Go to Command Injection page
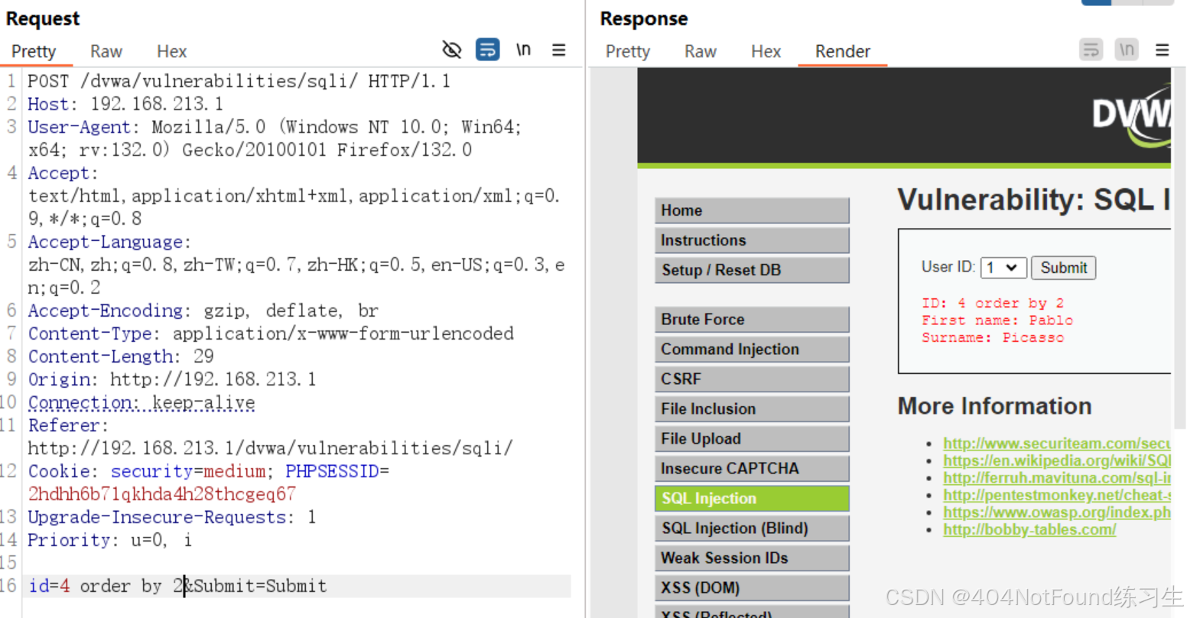The image size is (1187, 618). tap(752, 349)
